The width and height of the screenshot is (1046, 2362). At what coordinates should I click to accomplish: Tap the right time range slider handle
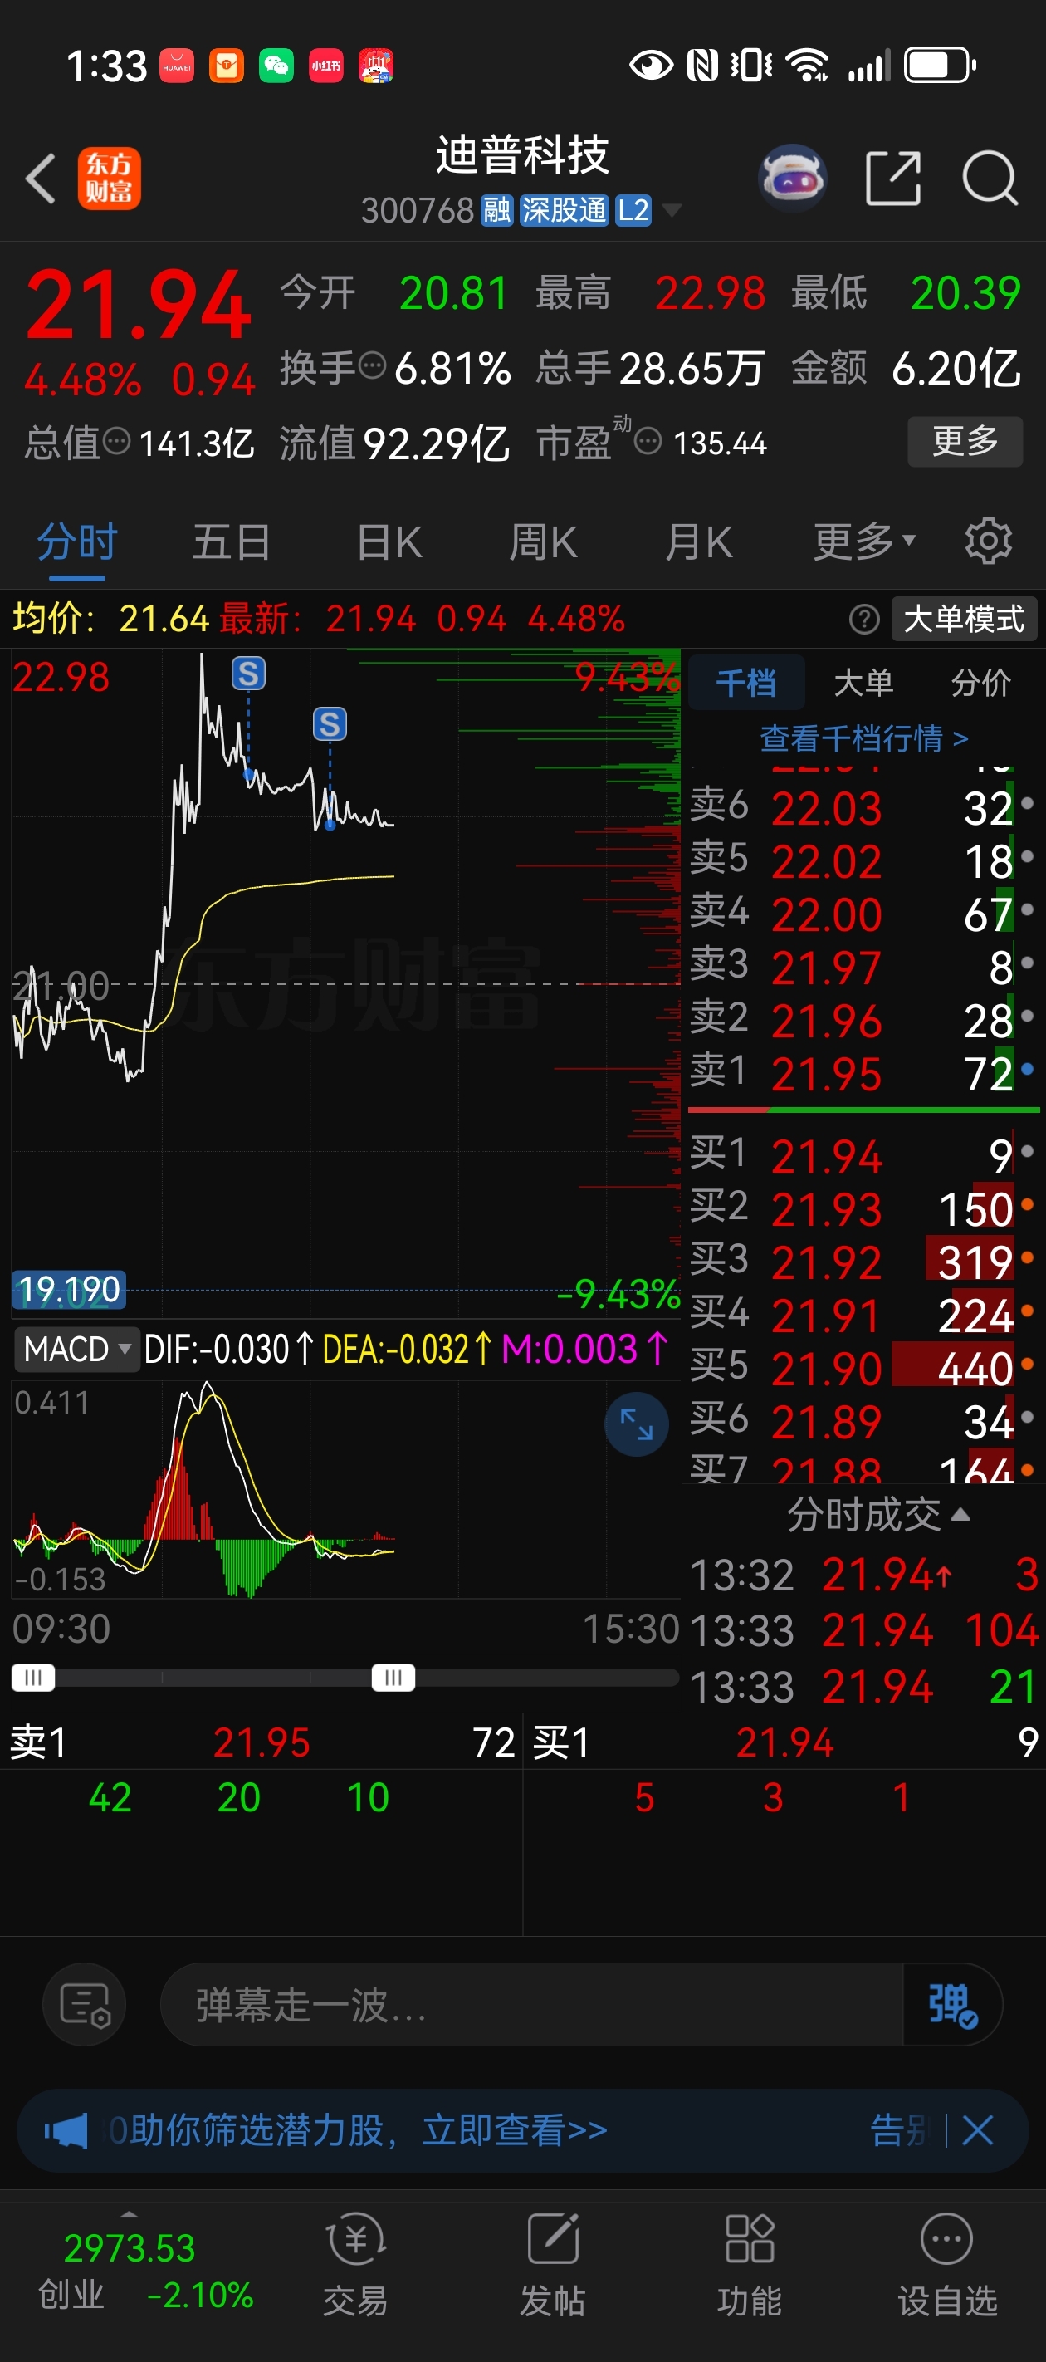click(393, 1677)
